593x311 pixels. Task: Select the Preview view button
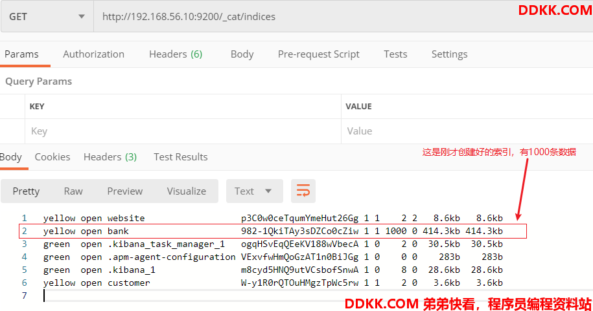point(125,191)
